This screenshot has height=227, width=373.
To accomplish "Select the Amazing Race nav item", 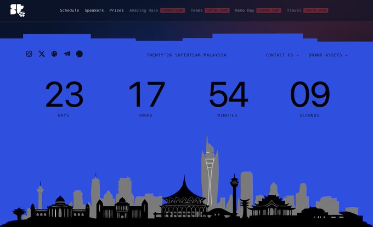I will (144, 10).
